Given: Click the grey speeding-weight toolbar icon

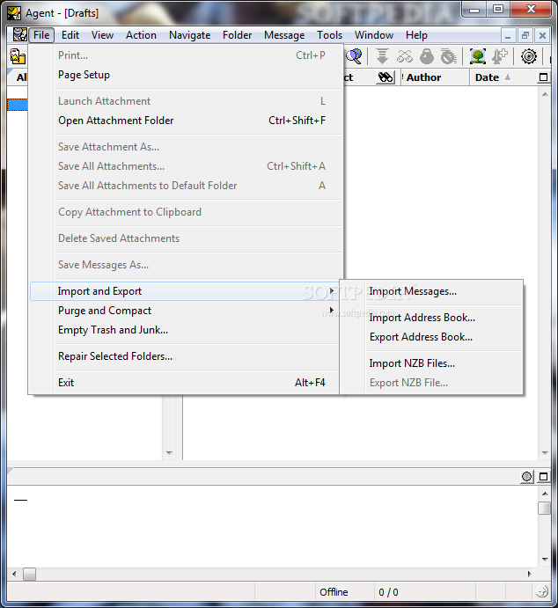Looking at the screenshot, I should click(x=448, y=56).
